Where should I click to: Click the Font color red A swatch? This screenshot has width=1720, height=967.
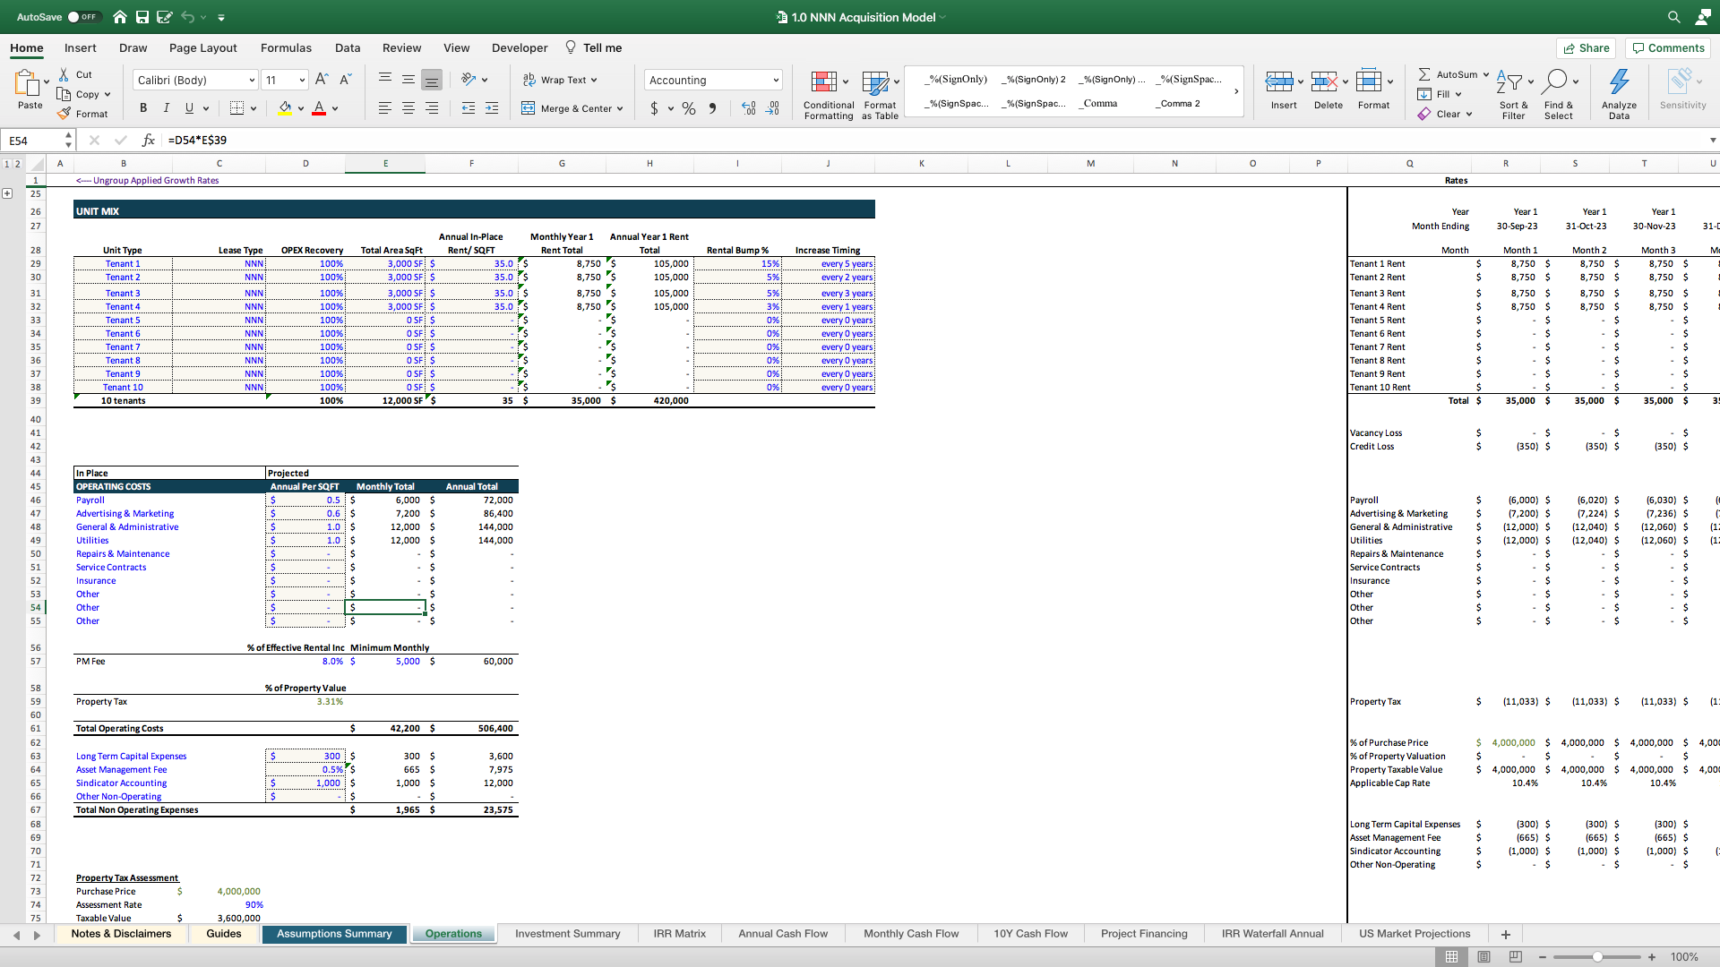point(319,108)
